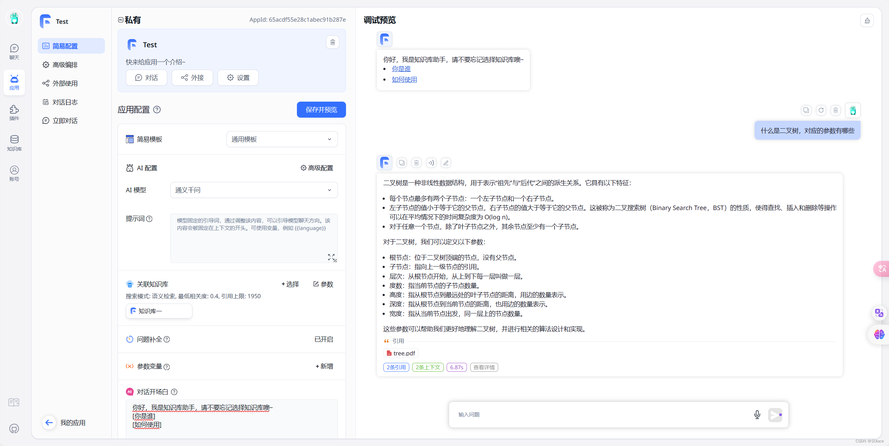Click 选择 to add a knowledge base
Viewport: 889px width, 446px height.
pos(290,284)
